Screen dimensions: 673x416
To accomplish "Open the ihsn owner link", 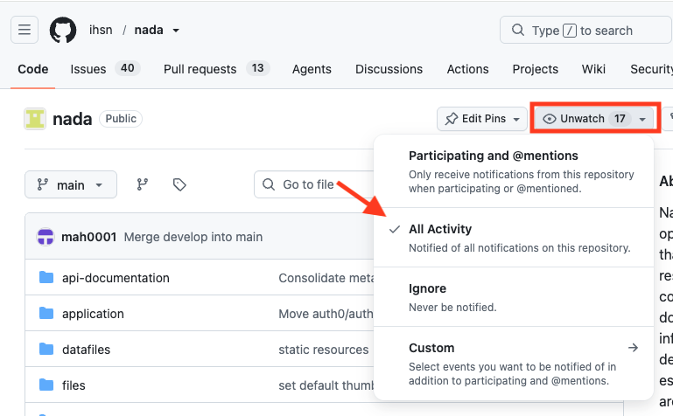I will (101, 30).
